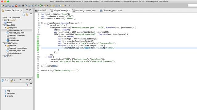
Task: Select featured_titles.json file
Action: coord(17,35)
